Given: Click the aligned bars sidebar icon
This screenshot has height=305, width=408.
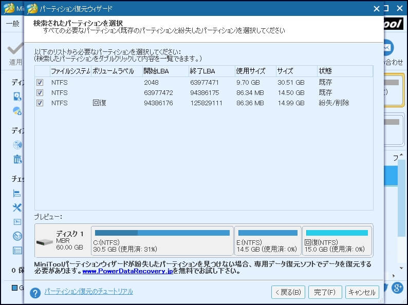Looking at the screenshot, I should point(17,193).
